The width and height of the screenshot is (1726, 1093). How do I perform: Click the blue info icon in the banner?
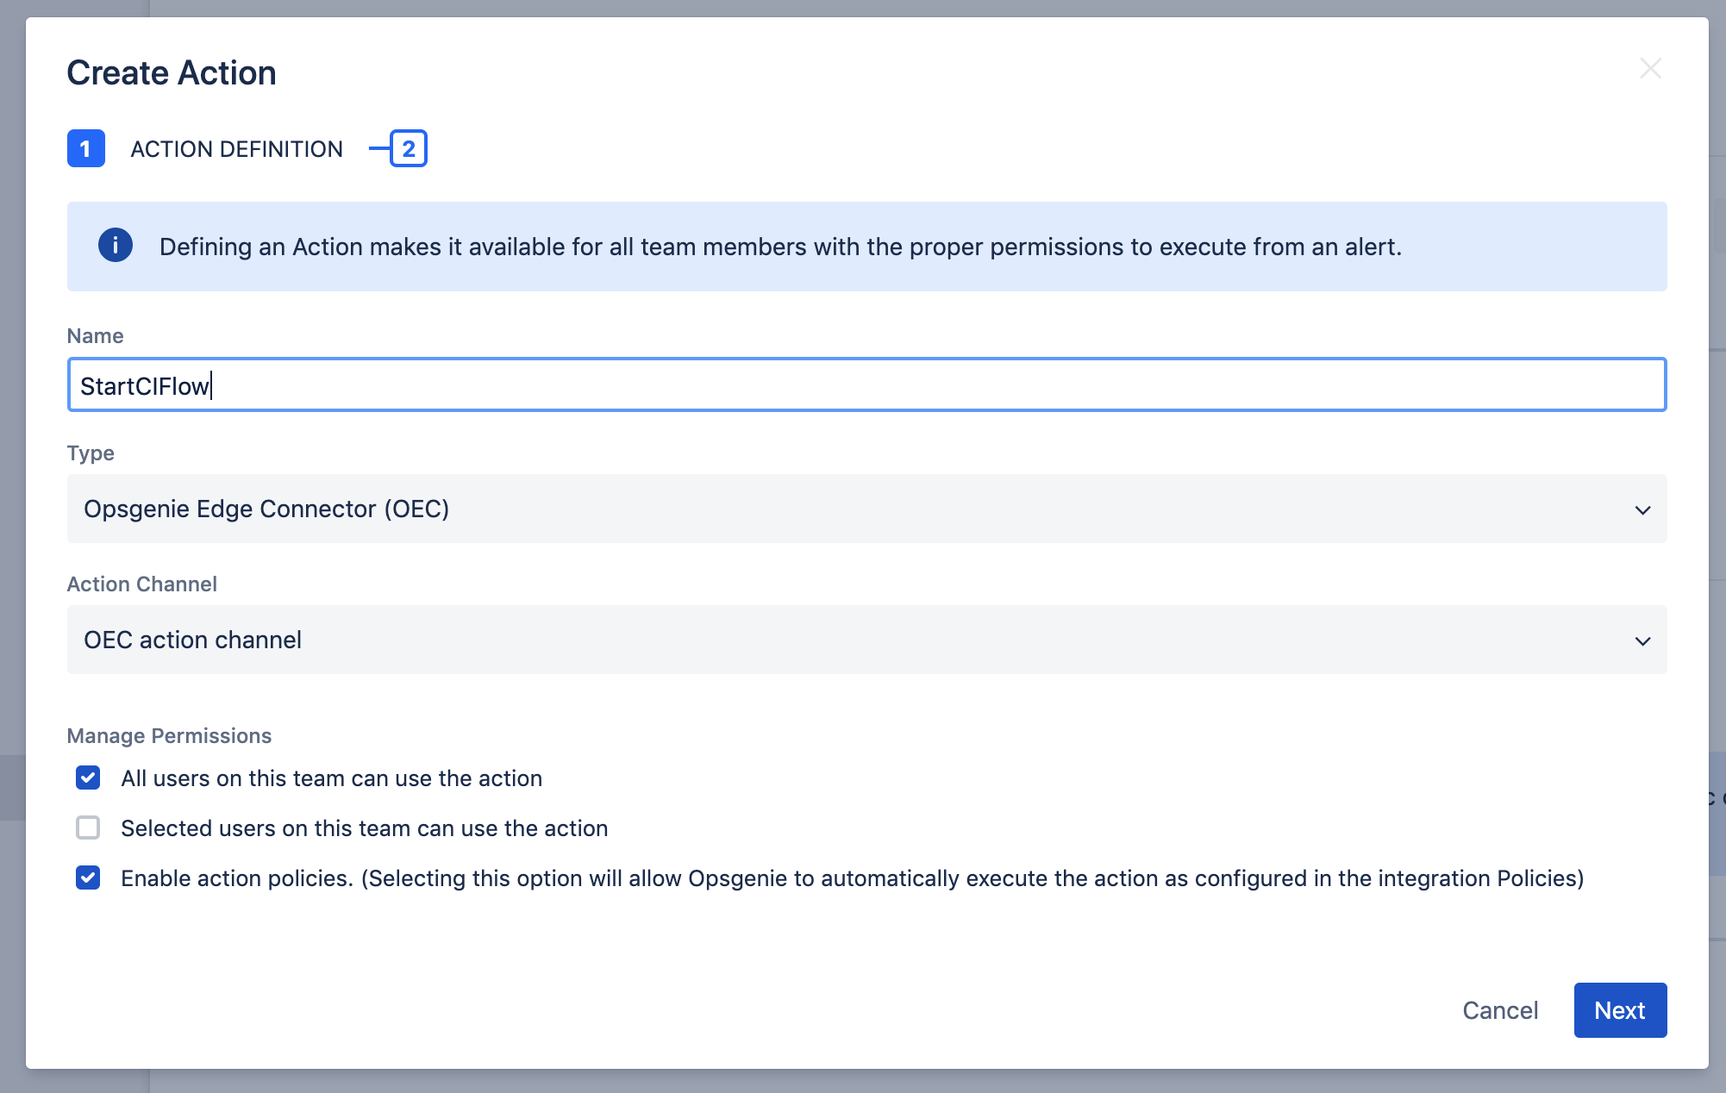116,246
